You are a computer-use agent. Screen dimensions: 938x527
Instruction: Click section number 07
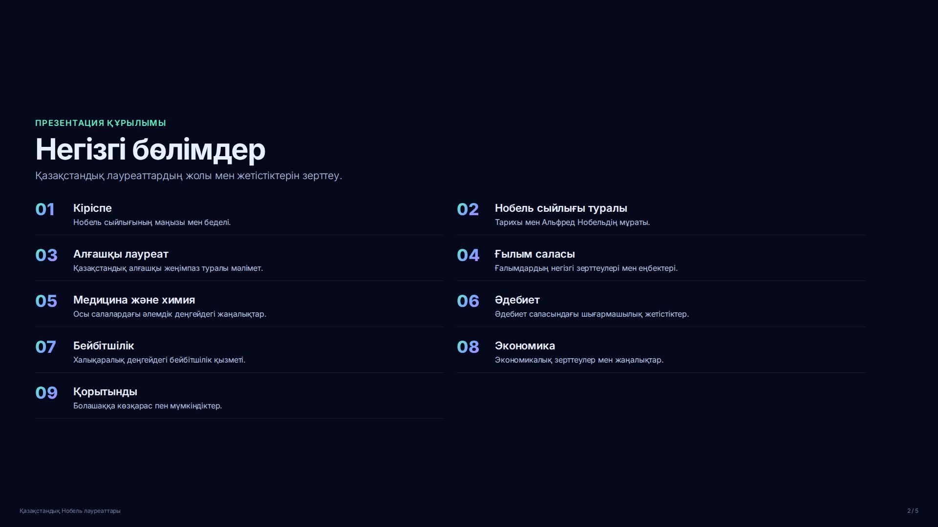coord(45,347)
